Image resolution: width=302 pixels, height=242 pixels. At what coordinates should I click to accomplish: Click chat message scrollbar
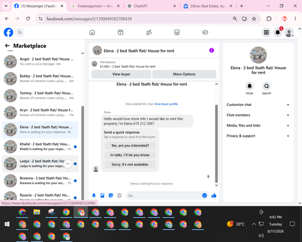pos(216,143)
